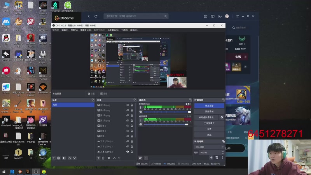Move scene down with arrow icon
This screenshot has height=175, width=311.
(74, 158)
